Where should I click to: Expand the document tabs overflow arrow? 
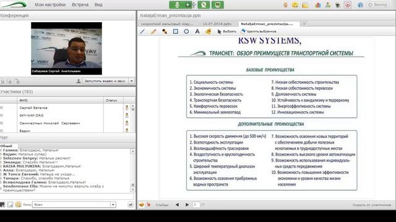click(x=304, y=24)
